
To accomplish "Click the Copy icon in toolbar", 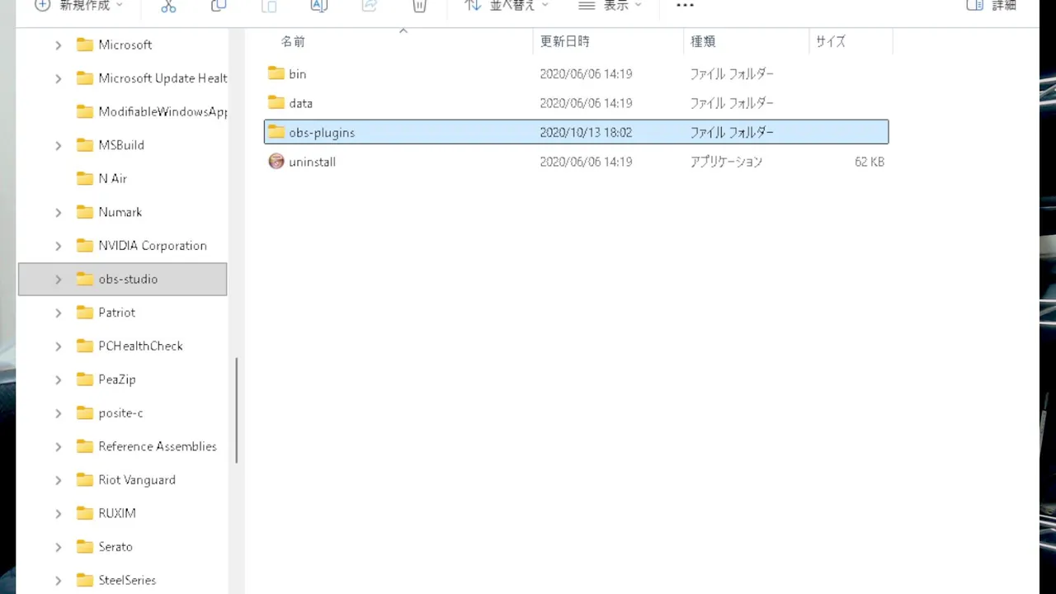I will coord(219,6).
